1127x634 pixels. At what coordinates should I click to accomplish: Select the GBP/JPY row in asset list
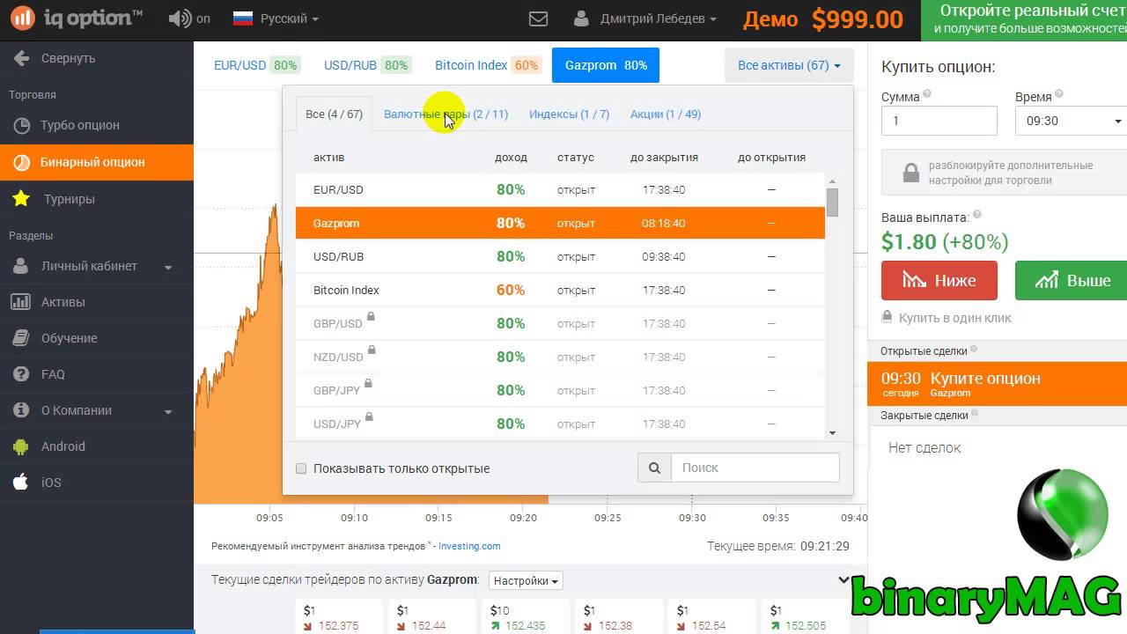(560, 391)
